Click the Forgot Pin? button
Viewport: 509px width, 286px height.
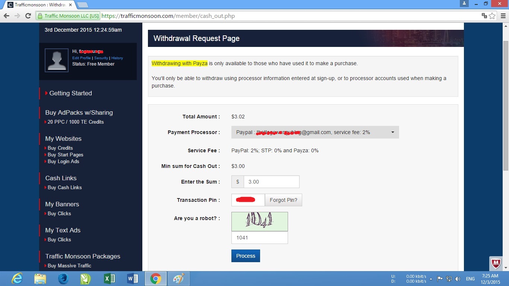[283, 200]
